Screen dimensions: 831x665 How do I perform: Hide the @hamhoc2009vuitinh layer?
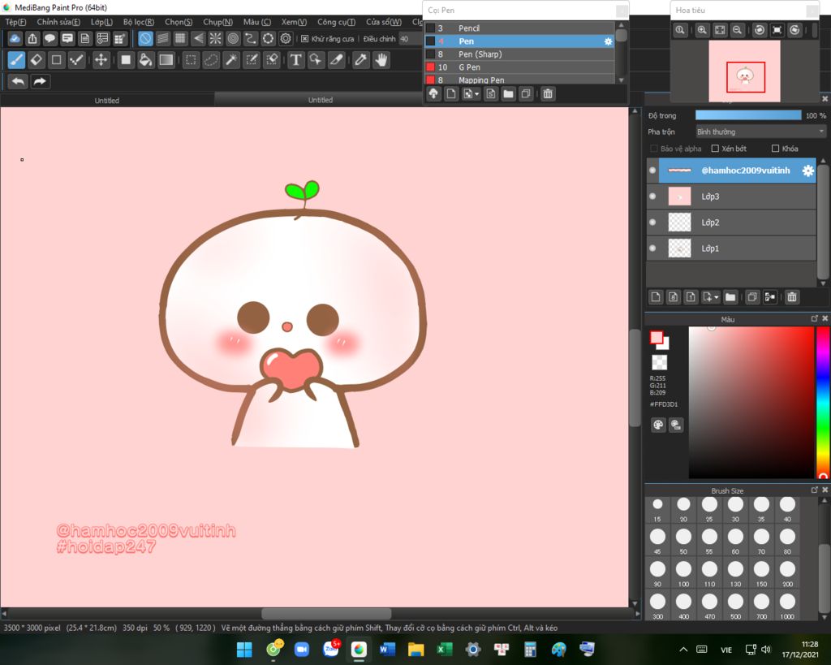click(652, 171)
